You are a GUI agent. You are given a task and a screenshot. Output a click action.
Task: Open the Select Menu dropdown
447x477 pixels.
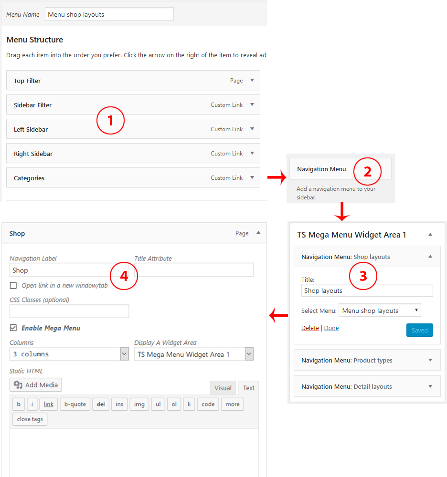tap(380, 311)
